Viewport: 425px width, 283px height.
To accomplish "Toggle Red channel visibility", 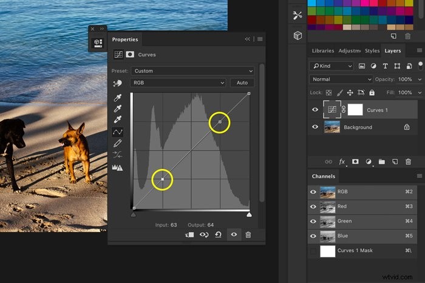I will tap(313, 207).
